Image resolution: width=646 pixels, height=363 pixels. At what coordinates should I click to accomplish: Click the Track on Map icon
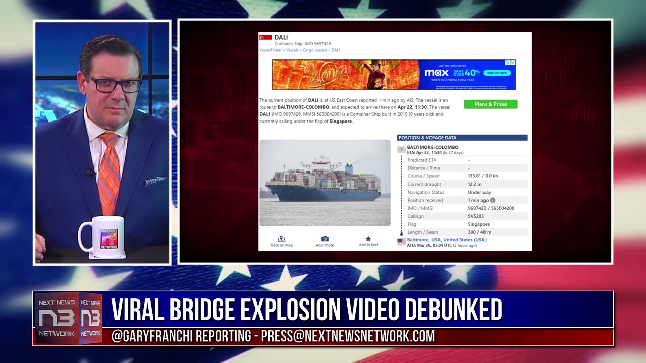coord(281,239)
